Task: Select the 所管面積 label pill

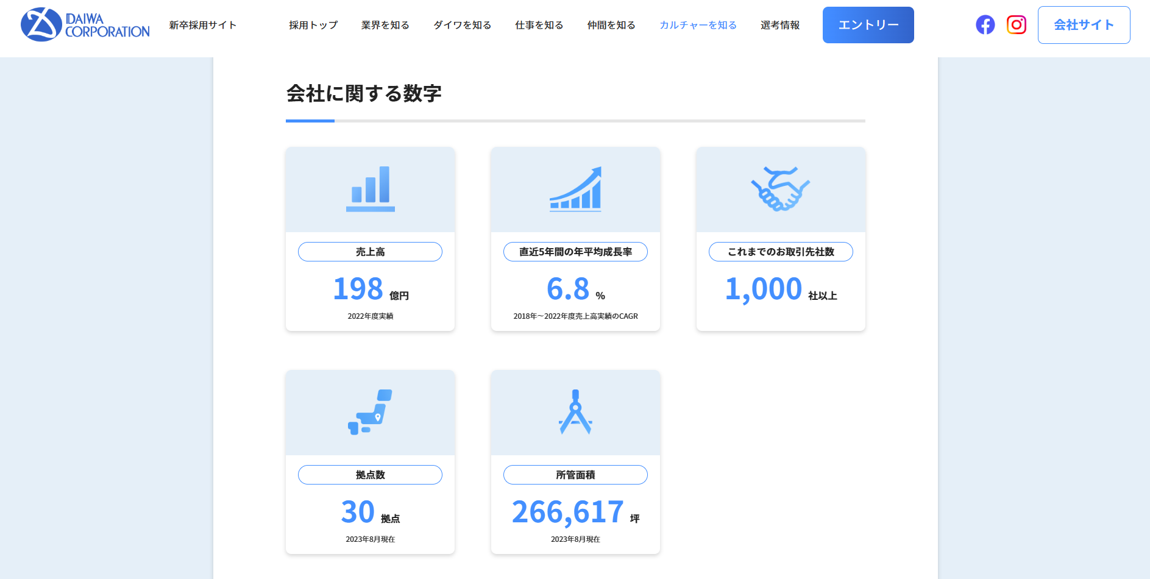Action: tap(575, 475)
